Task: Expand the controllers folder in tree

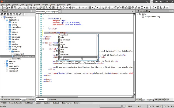Action: point(7,27)
